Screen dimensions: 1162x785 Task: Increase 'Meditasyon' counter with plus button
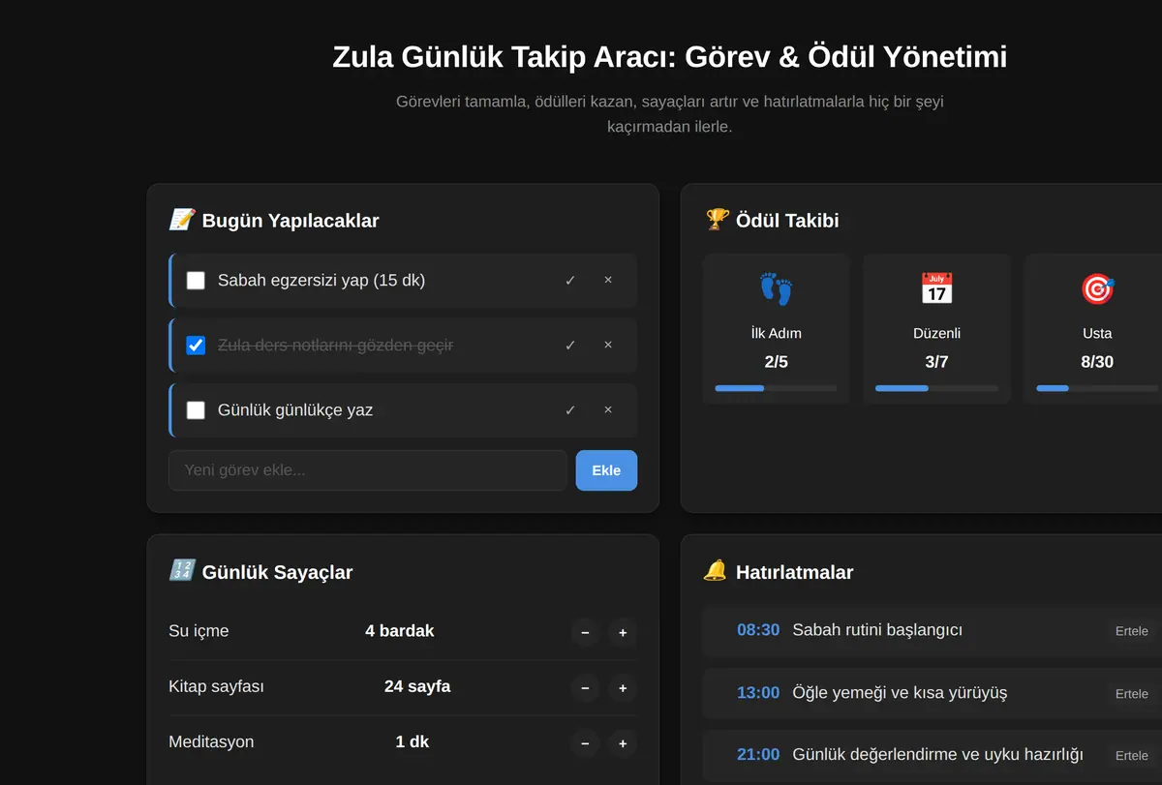tap(623, 744)
